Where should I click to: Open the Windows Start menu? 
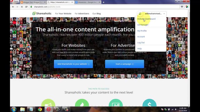click(x=14, y=109)
